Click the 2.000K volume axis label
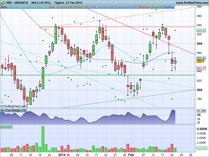Viewport: 209px width, 157px height. coord(201,143)
